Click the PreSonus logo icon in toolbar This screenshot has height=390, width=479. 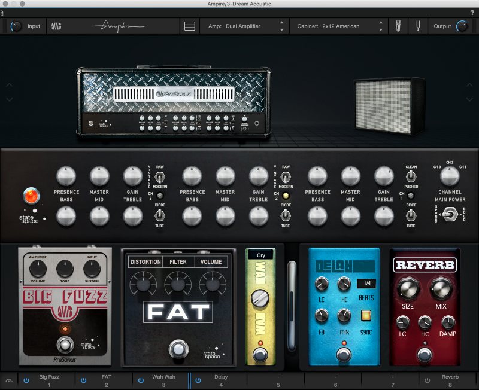56,26
